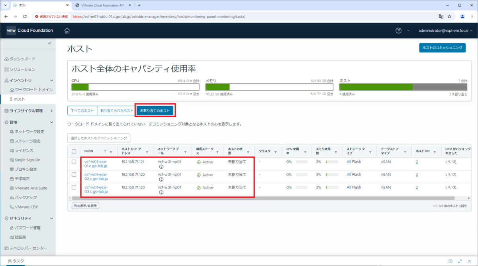The height and width of the screenshot is (266, 478).
Task: Reload the page with refresh icon
Action: point(25,17)
